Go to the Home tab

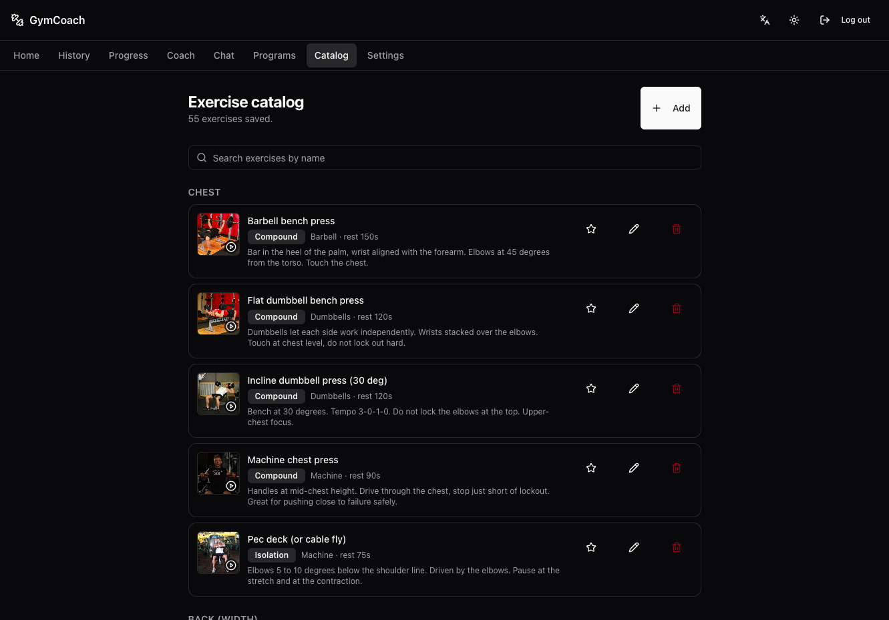tap(27, 55)
